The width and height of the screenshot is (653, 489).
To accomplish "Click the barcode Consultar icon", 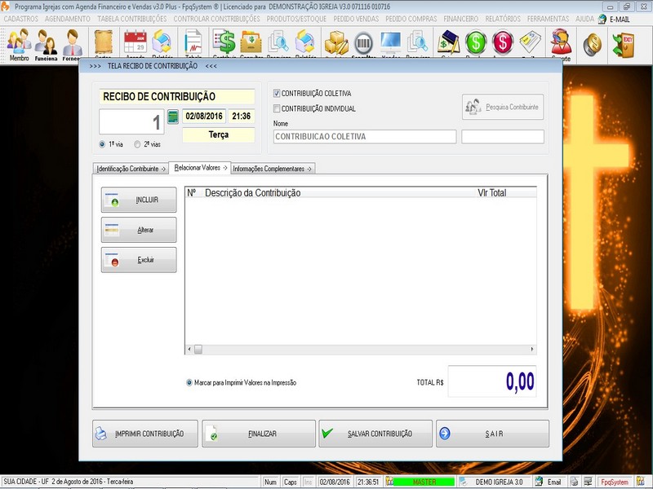I will [363, 43].
